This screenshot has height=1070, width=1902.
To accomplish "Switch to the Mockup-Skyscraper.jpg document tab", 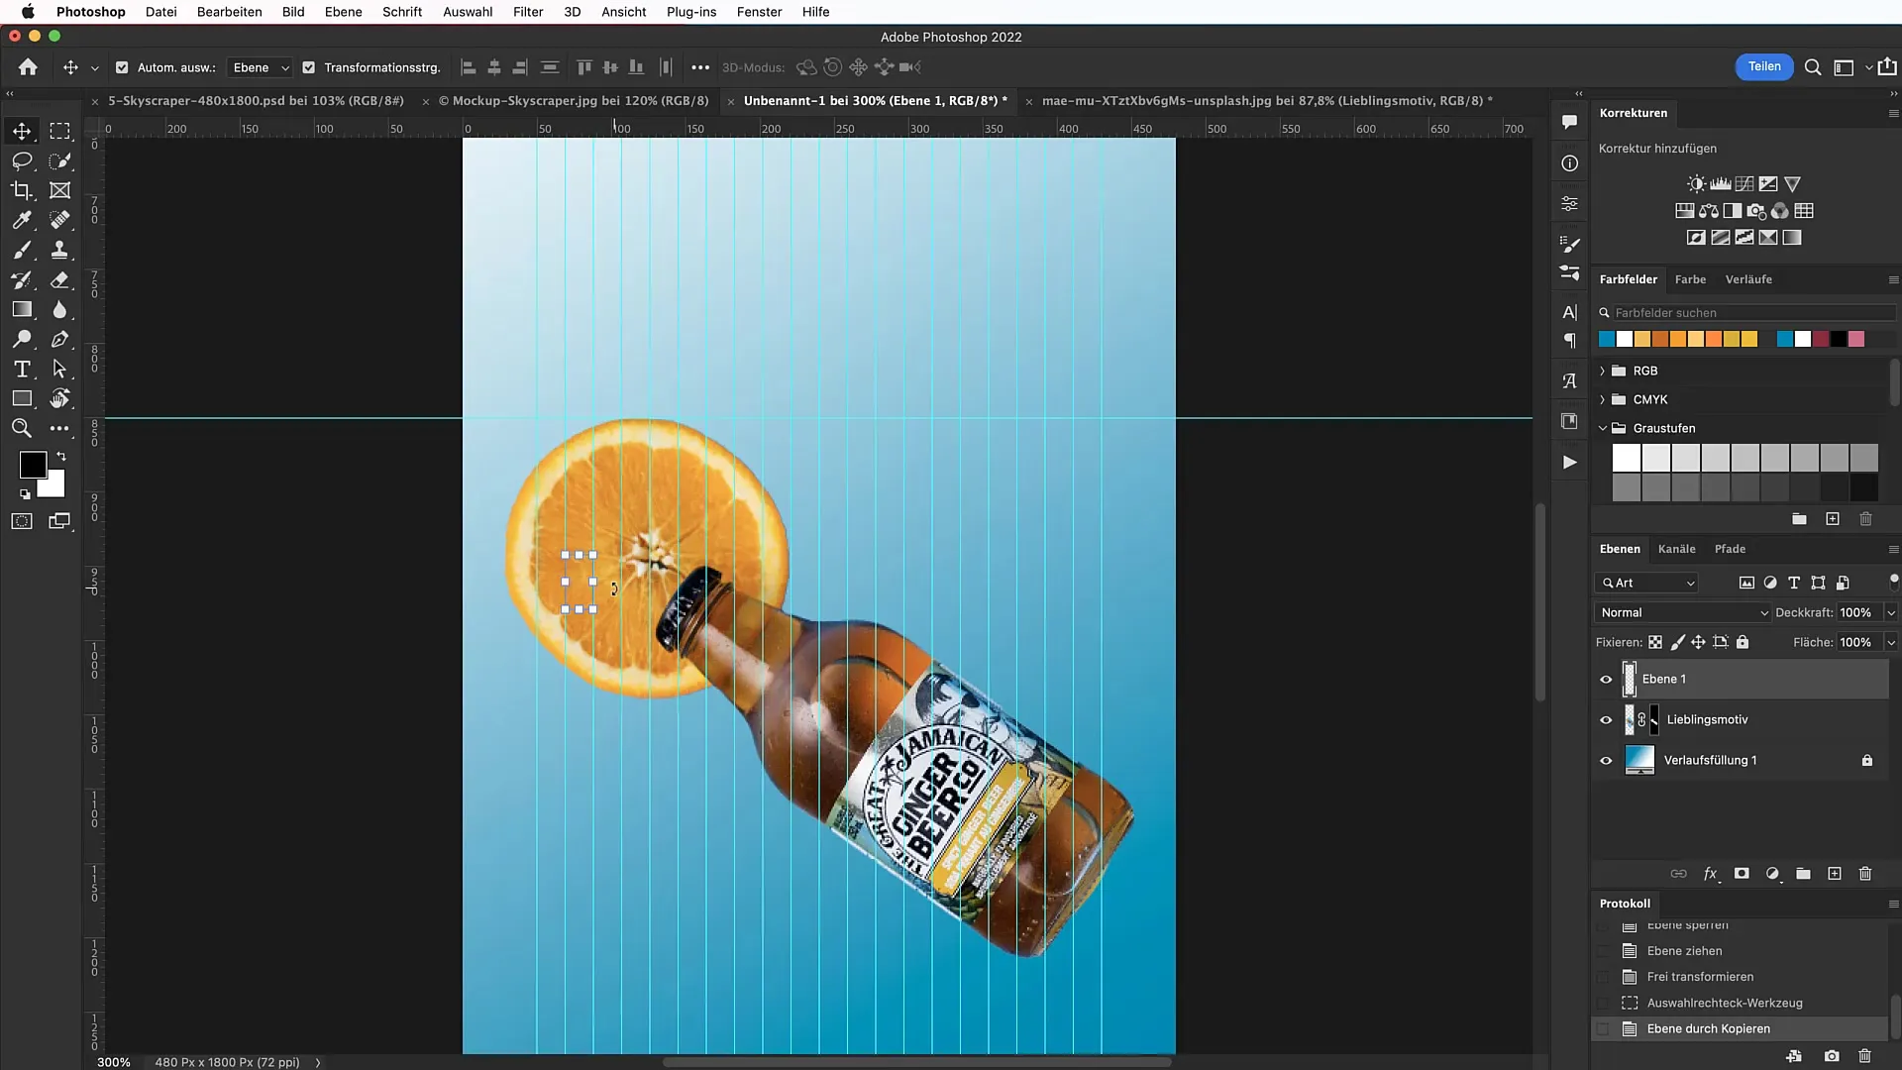I will (574, 100).
